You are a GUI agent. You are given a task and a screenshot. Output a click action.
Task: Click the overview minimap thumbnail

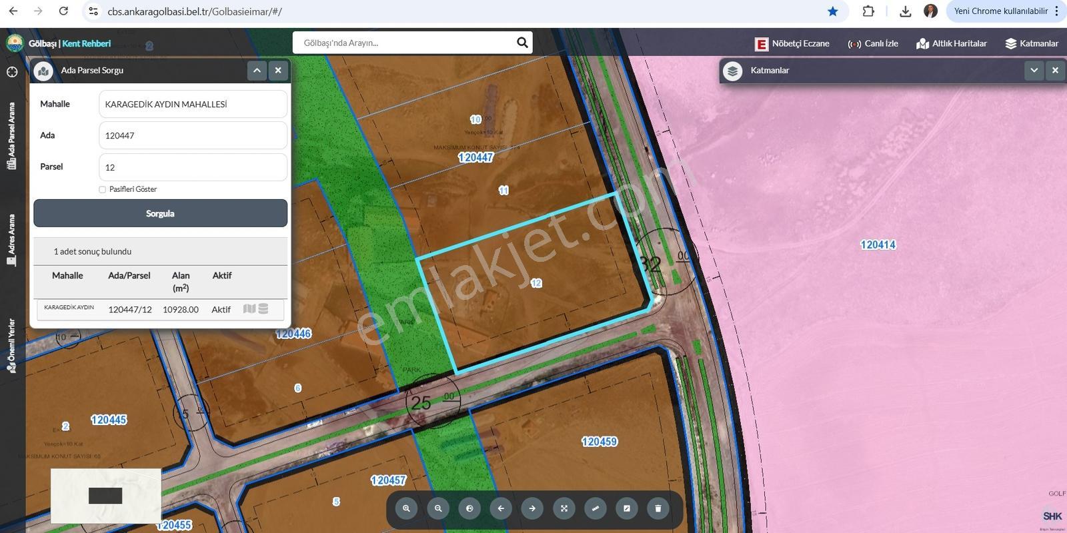click(x=106, y=496)
